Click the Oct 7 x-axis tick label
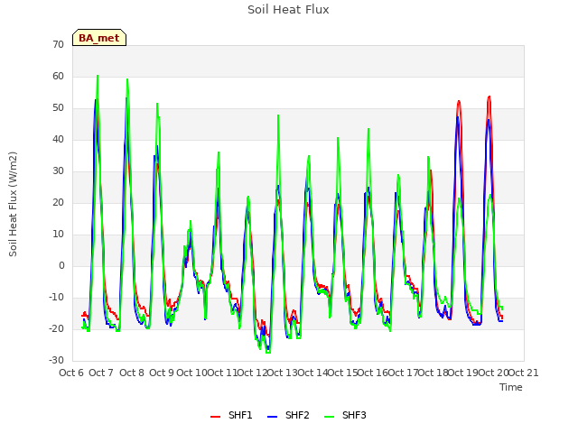Screen dimensions: 578x433 pyautogui.click(x=101, y=373)
